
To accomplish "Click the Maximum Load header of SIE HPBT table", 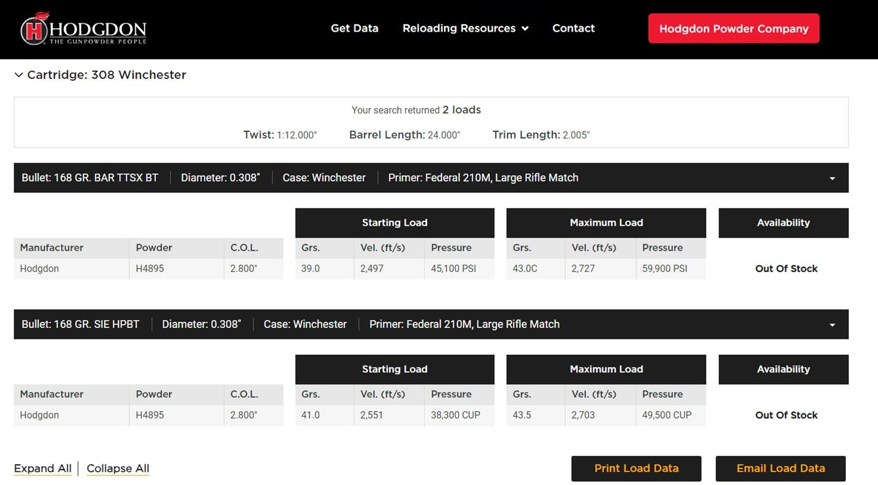I will tap(606, 369).
